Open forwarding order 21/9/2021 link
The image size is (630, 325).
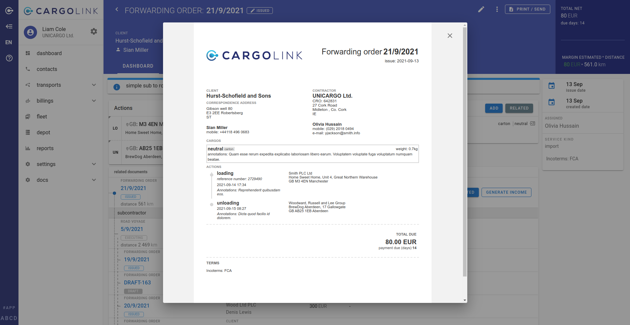[x=133, y=188]
